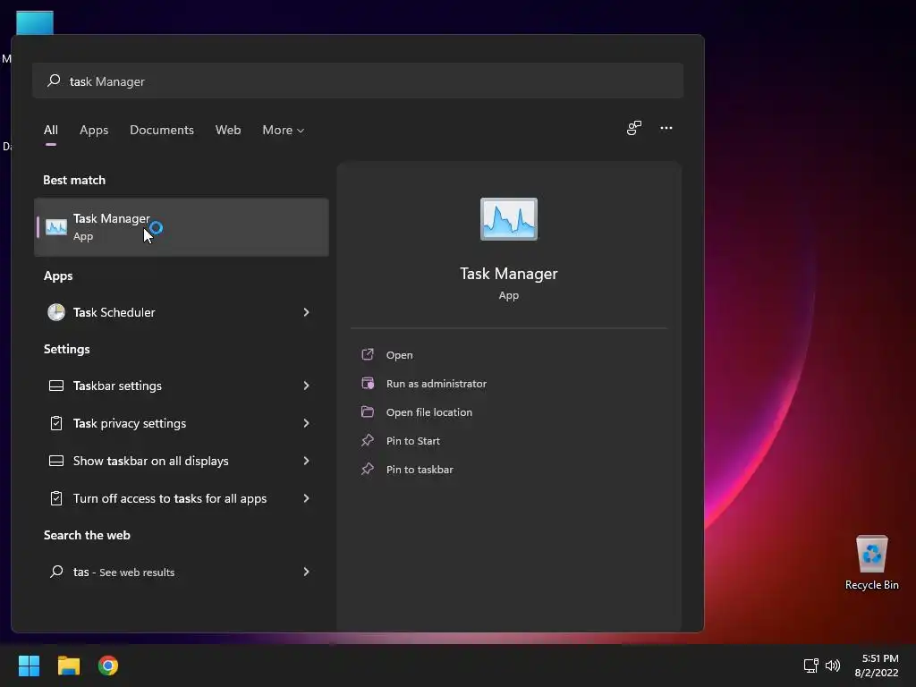Viewport: 916px width, 687px height.
Task: Click the Best match section heading
Action: 74,181
